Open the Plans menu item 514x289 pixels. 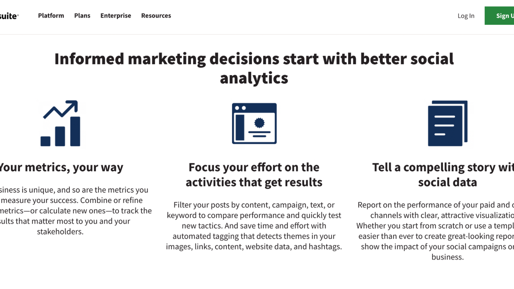(82, 16)
